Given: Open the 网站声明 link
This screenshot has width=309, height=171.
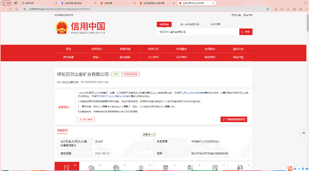Looking at the screenshot, I should tap(248, 15).
